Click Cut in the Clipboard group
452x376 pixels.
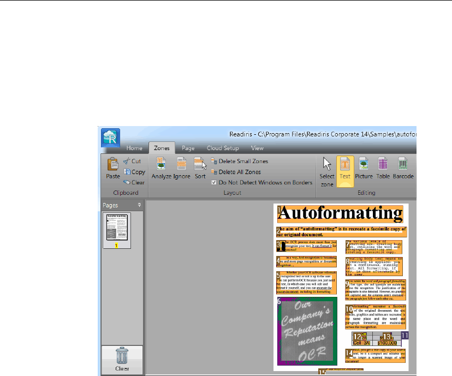pos(132,161)
